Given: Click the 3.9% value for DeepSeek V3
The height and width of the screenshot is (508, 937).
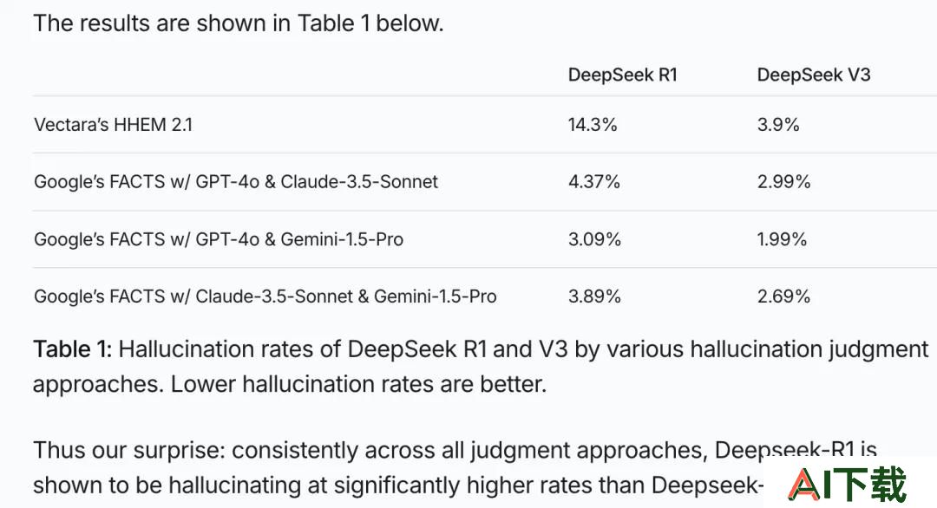Looking at the screenshot, I should pyautogui.click(x=778, y=124).
